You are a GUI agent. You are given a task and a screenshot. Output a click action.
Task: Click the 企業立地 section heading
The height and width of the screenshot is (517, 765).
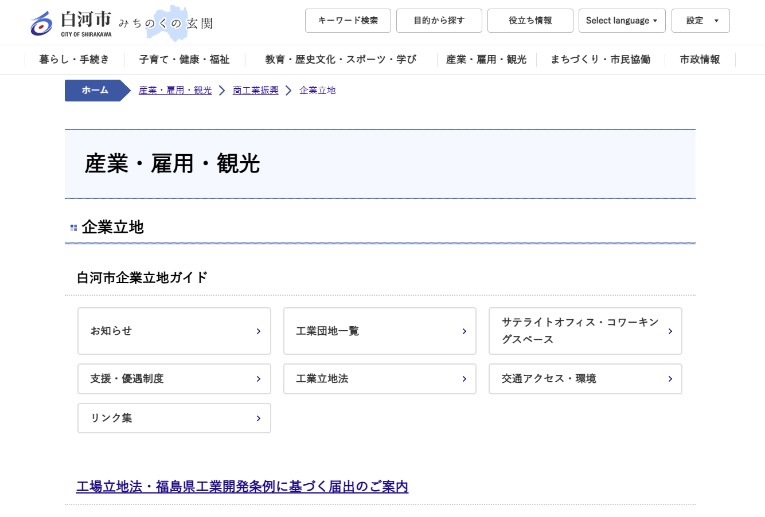coord(113,228)
